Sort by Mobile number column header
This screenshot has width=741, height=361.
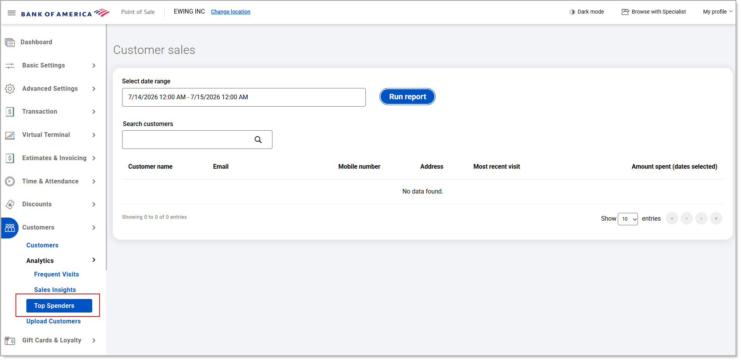pos(359,167)
